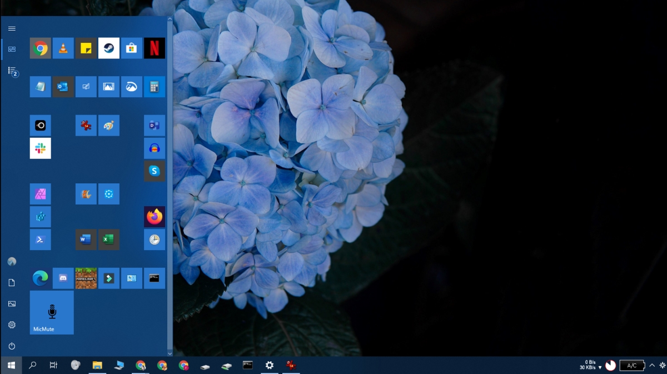This screenshot has width=667, height=374.
Task: Open Excel from the Start menu
Action: [109, 239]
